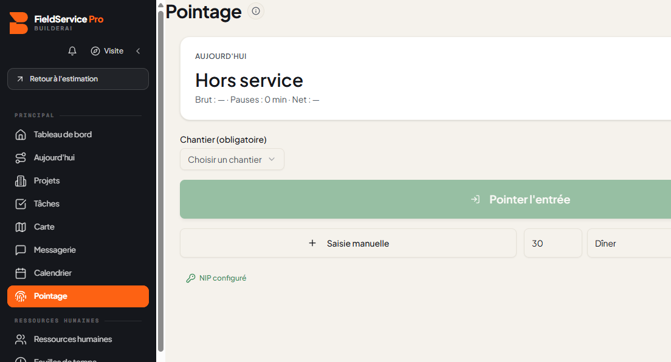The image size is (671, 362).
Task: Open Messagerie in the sidebar
Action: pyautogui.click(x=78, y=250)
